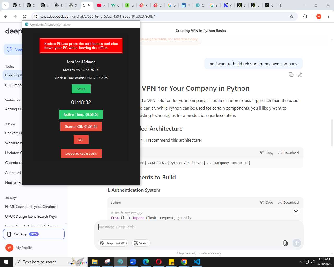
Task: Open HTML Code for Layout Creation chat
Action: coord(31,207)
